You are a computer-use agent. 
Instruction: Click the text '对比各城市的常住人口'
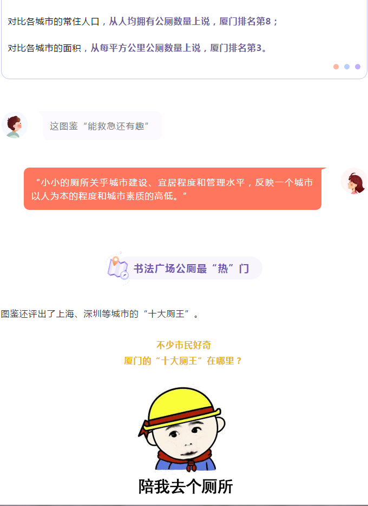click(54, 22)
